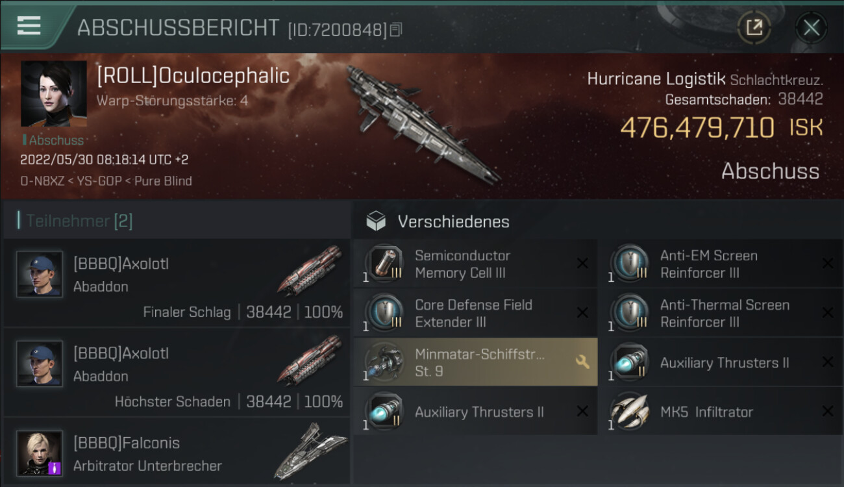Expand the Teilnehmer [2] list header
Image resolution: width=844 pixels, height=487 pixels.
[x=177, y=221]
